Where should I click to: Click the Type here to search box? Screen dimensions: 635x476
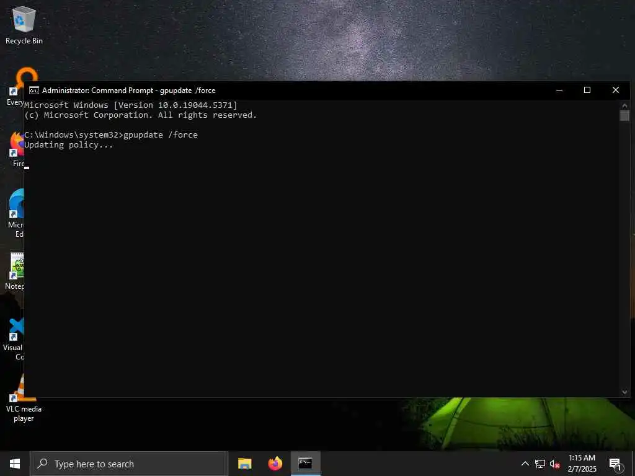(129, 464)
